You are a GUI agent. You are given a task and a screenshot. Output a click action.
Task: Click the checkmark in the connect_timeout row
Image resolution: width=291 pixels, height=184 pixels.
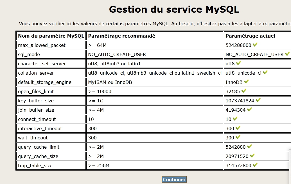tap(235, 119)
